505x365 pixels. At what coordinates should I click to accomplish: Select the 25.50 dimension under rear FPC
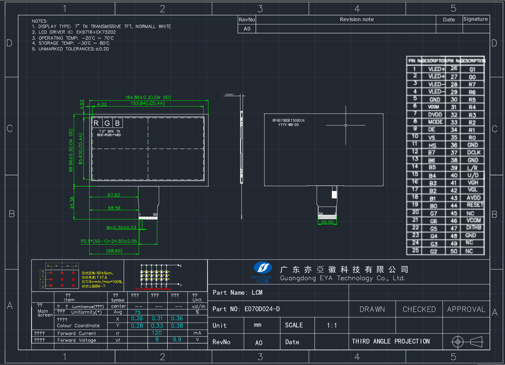327,222
